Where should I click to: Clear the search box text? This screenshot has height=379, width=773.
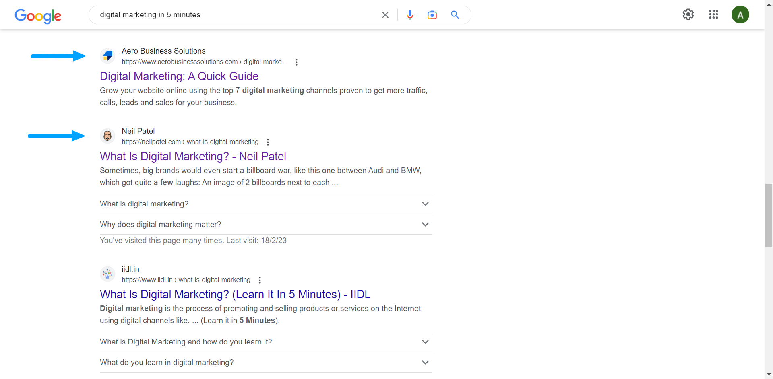385,15
